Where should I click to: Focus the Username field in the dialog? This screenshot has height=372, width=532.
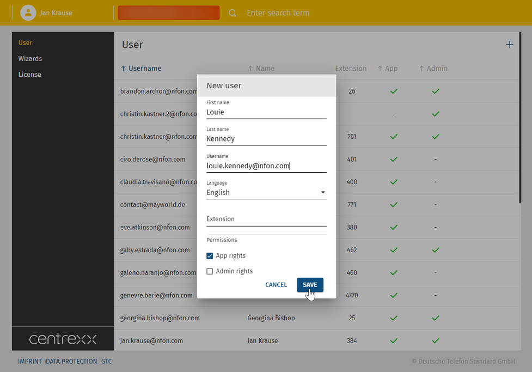[x=266, y=166]
